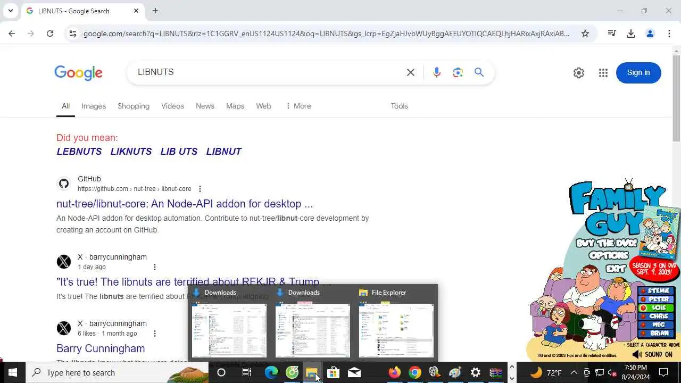This screenshot has height=383, width=681.
Task: Open a new tab with the plus button
Action: [x=155, y=11]
